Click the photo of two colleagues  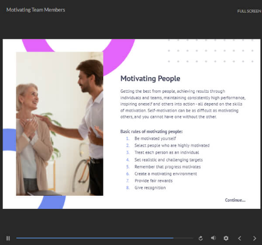tap(59, 124)
